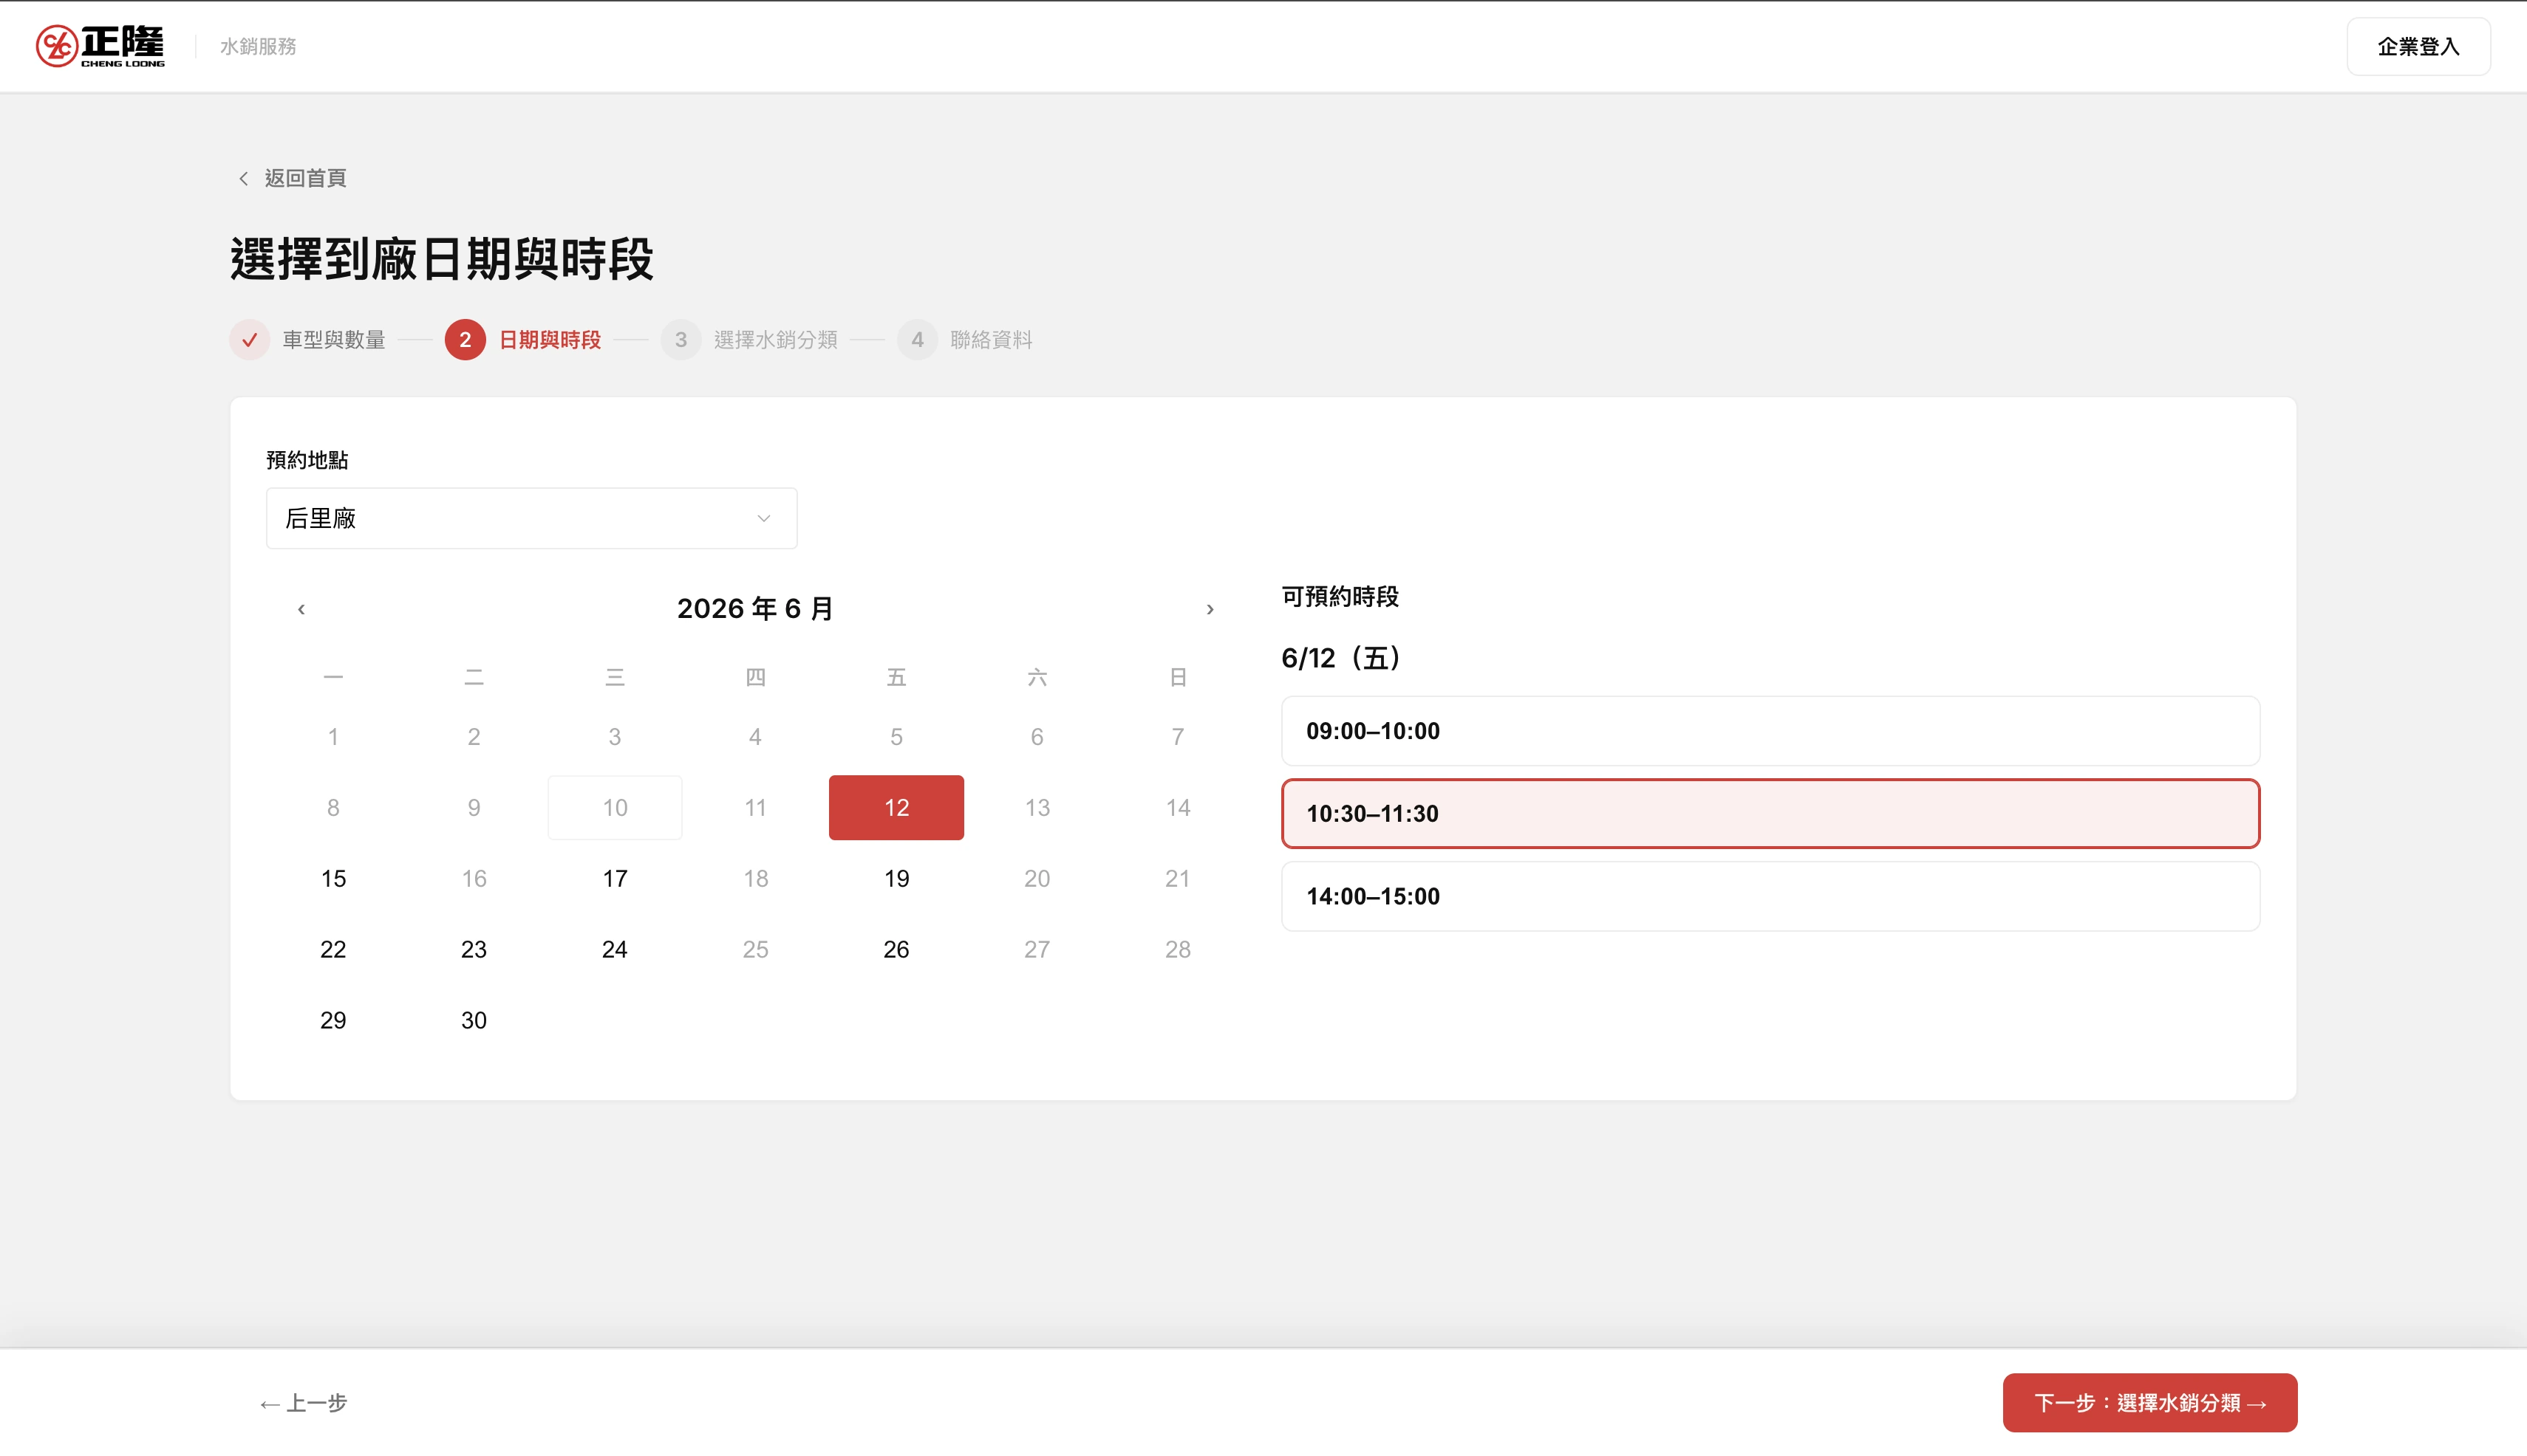2527x1456 pixels.
Task: Click the 一 weekday column header
Action: 333,678
